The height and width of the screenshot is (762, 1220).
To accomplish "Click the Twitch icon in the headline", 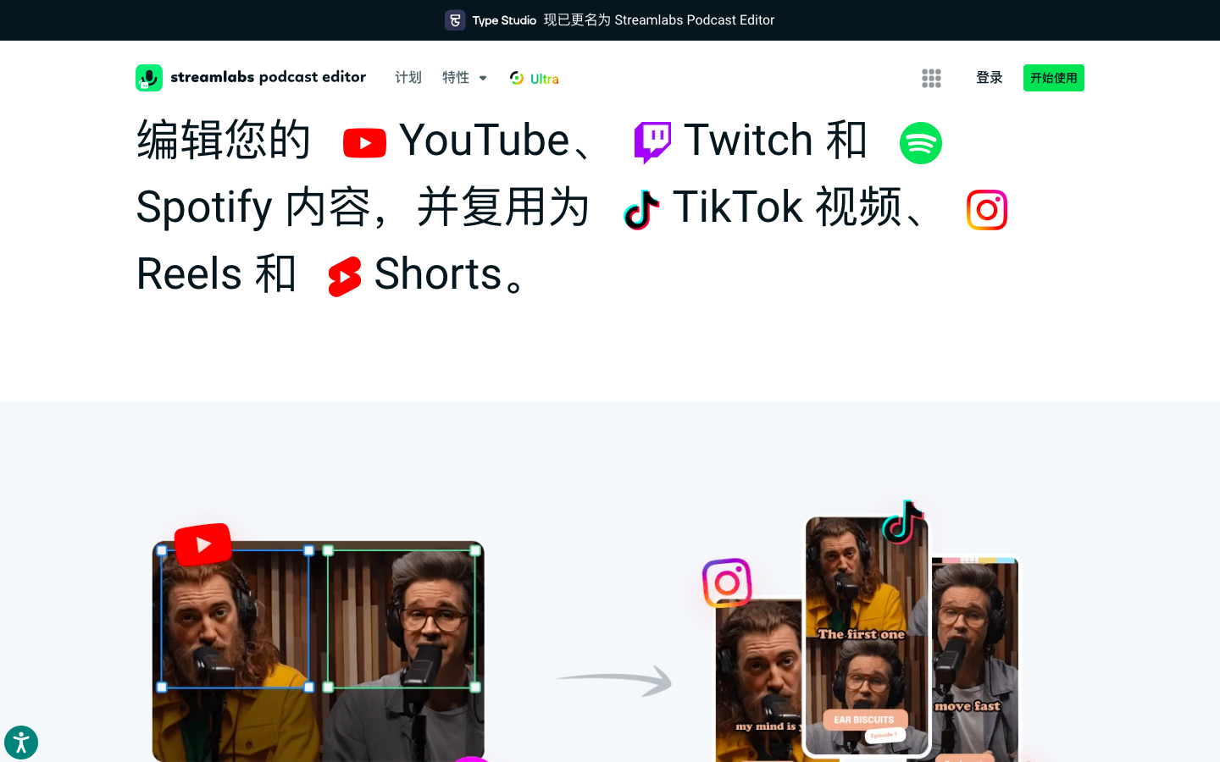I will (653, 142).
